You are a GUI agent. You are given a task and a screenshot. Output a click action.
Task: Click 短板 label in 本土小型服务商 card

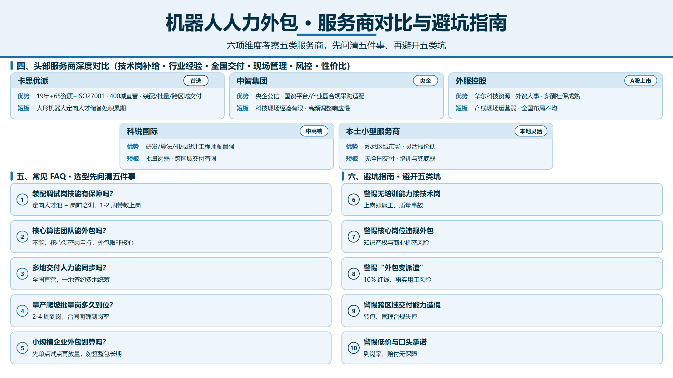click(x=352, y=159)
